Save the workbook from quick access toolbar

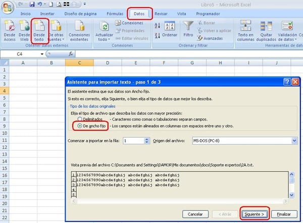tap(32, 4)
